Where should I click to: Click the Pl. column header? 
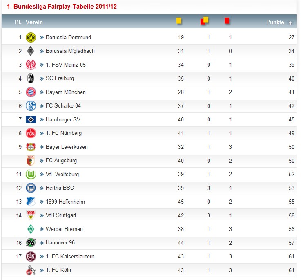(18, 22)
